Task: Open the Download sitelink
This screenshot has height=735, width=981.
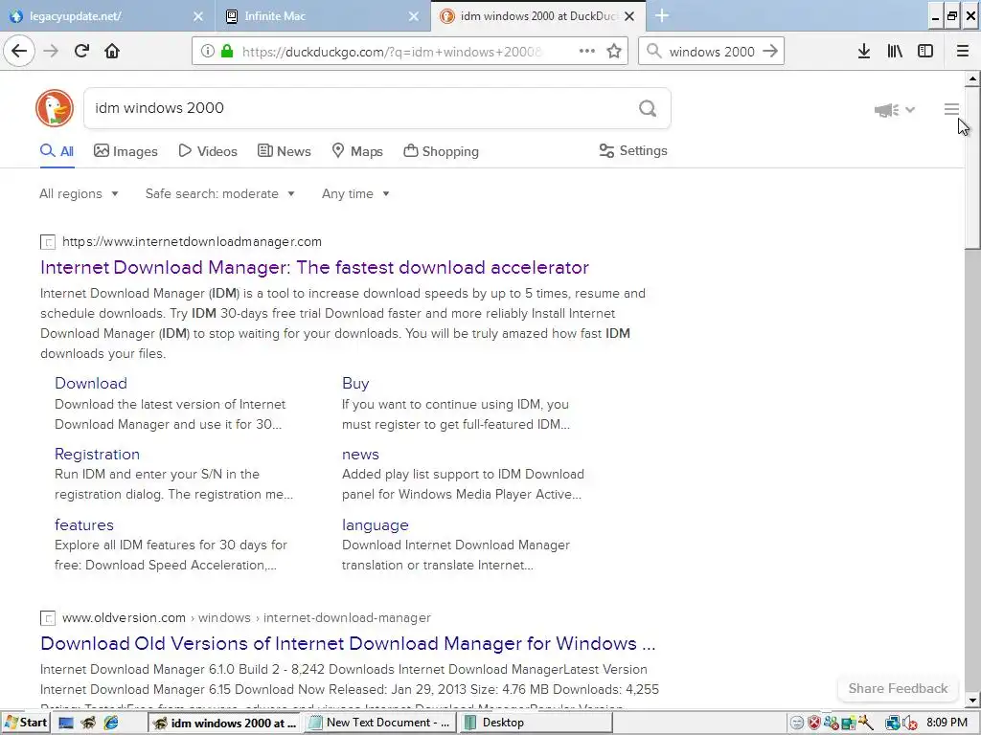Action: point(91,383)
